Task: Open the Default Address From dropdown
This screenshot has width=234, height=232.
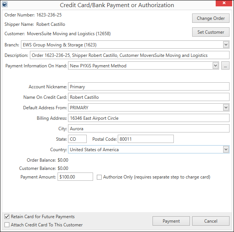Action: [225, 108]
